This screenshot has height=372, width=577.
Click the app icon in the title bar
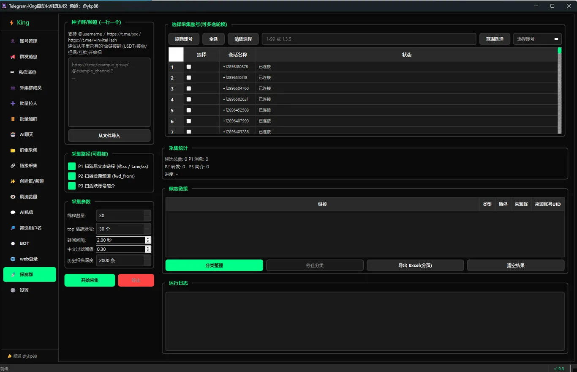pyautogui.click(x=4, y=6)
